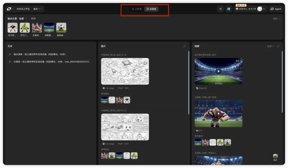Click the share icon in top bar
This screenshot has width=288, height=168.
coord(221,9)
